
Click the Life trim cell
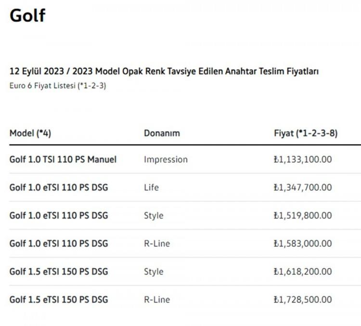point(151,187)
